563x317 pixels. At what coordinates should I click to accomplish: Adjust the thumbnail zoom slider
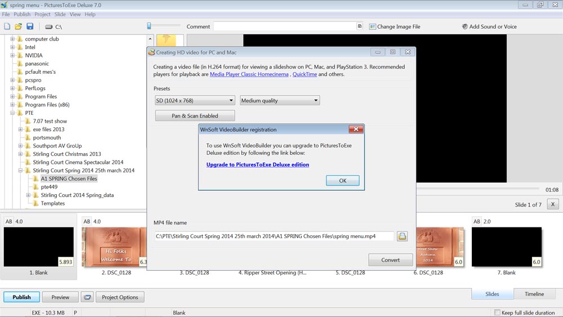click(149, 26)
